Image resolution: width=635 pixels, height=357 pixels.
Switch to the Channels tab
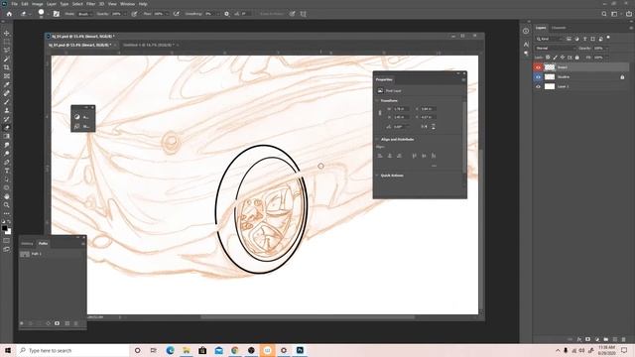click(x=559, y=28)
